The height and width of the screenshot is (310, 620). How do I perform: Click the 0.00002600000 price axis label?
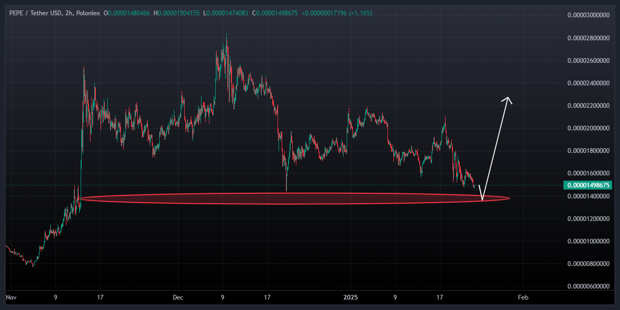(x=588, y=61)
